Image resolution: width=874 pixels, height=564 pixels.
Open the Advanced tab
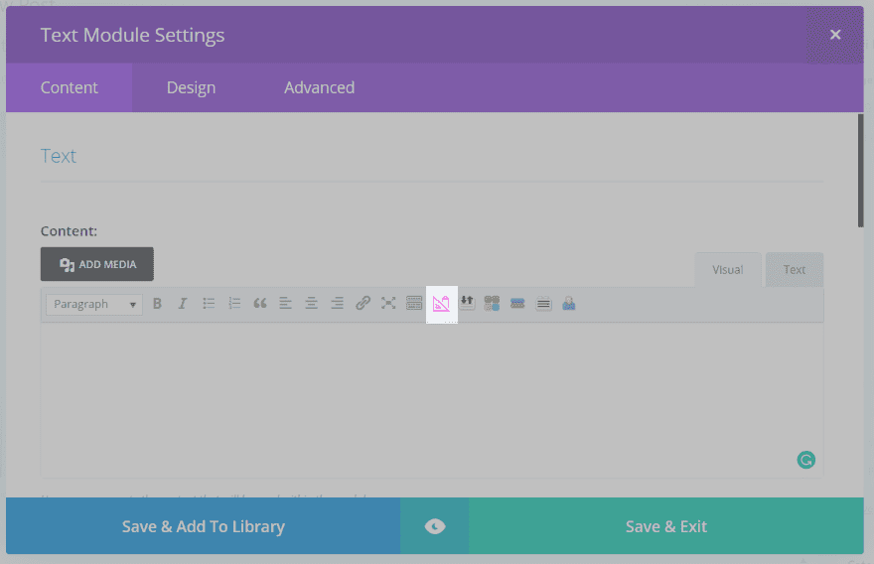pyautogui.click(x=320, y=87)
